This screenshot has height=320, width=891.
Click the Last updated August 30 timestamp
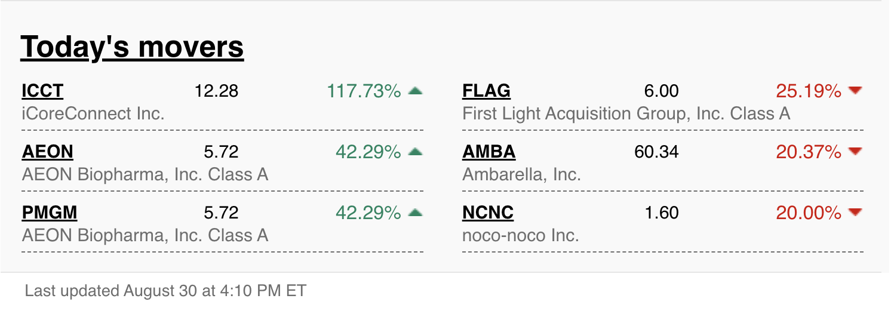pos(165,291)
